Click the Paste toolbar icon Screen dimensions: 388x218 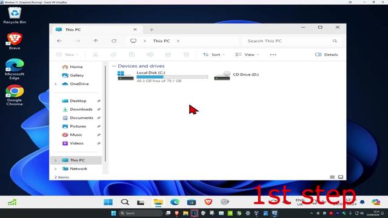pyautogui.click(x=132, y=54)
